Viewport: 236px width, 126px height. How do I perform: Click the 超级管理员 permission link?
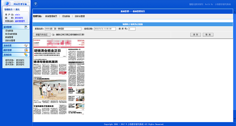20,21
